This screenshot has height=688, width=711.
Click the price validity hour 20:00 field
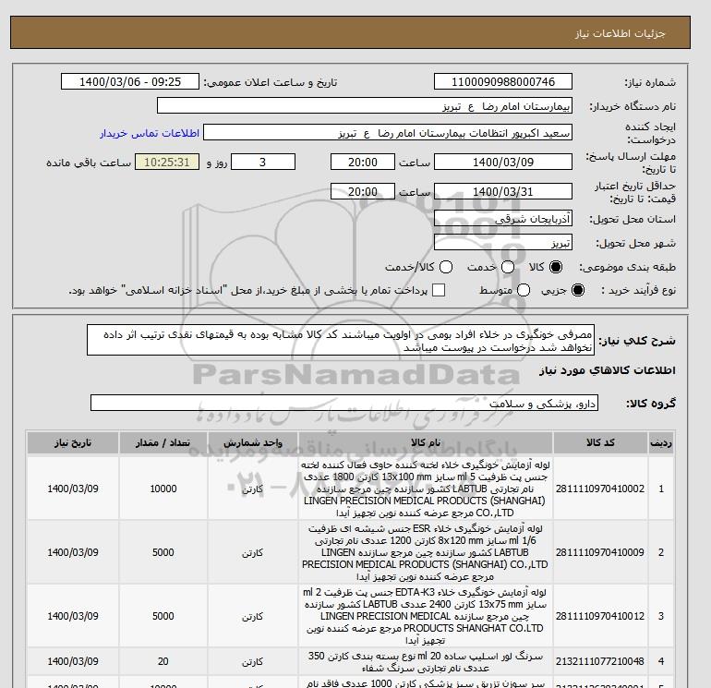coord(363,192)
